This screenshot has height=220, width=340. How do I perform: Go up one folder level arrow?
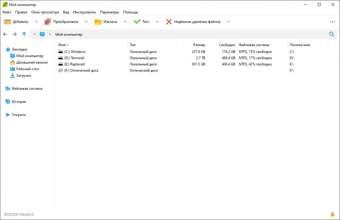click(x=24, y=34)
